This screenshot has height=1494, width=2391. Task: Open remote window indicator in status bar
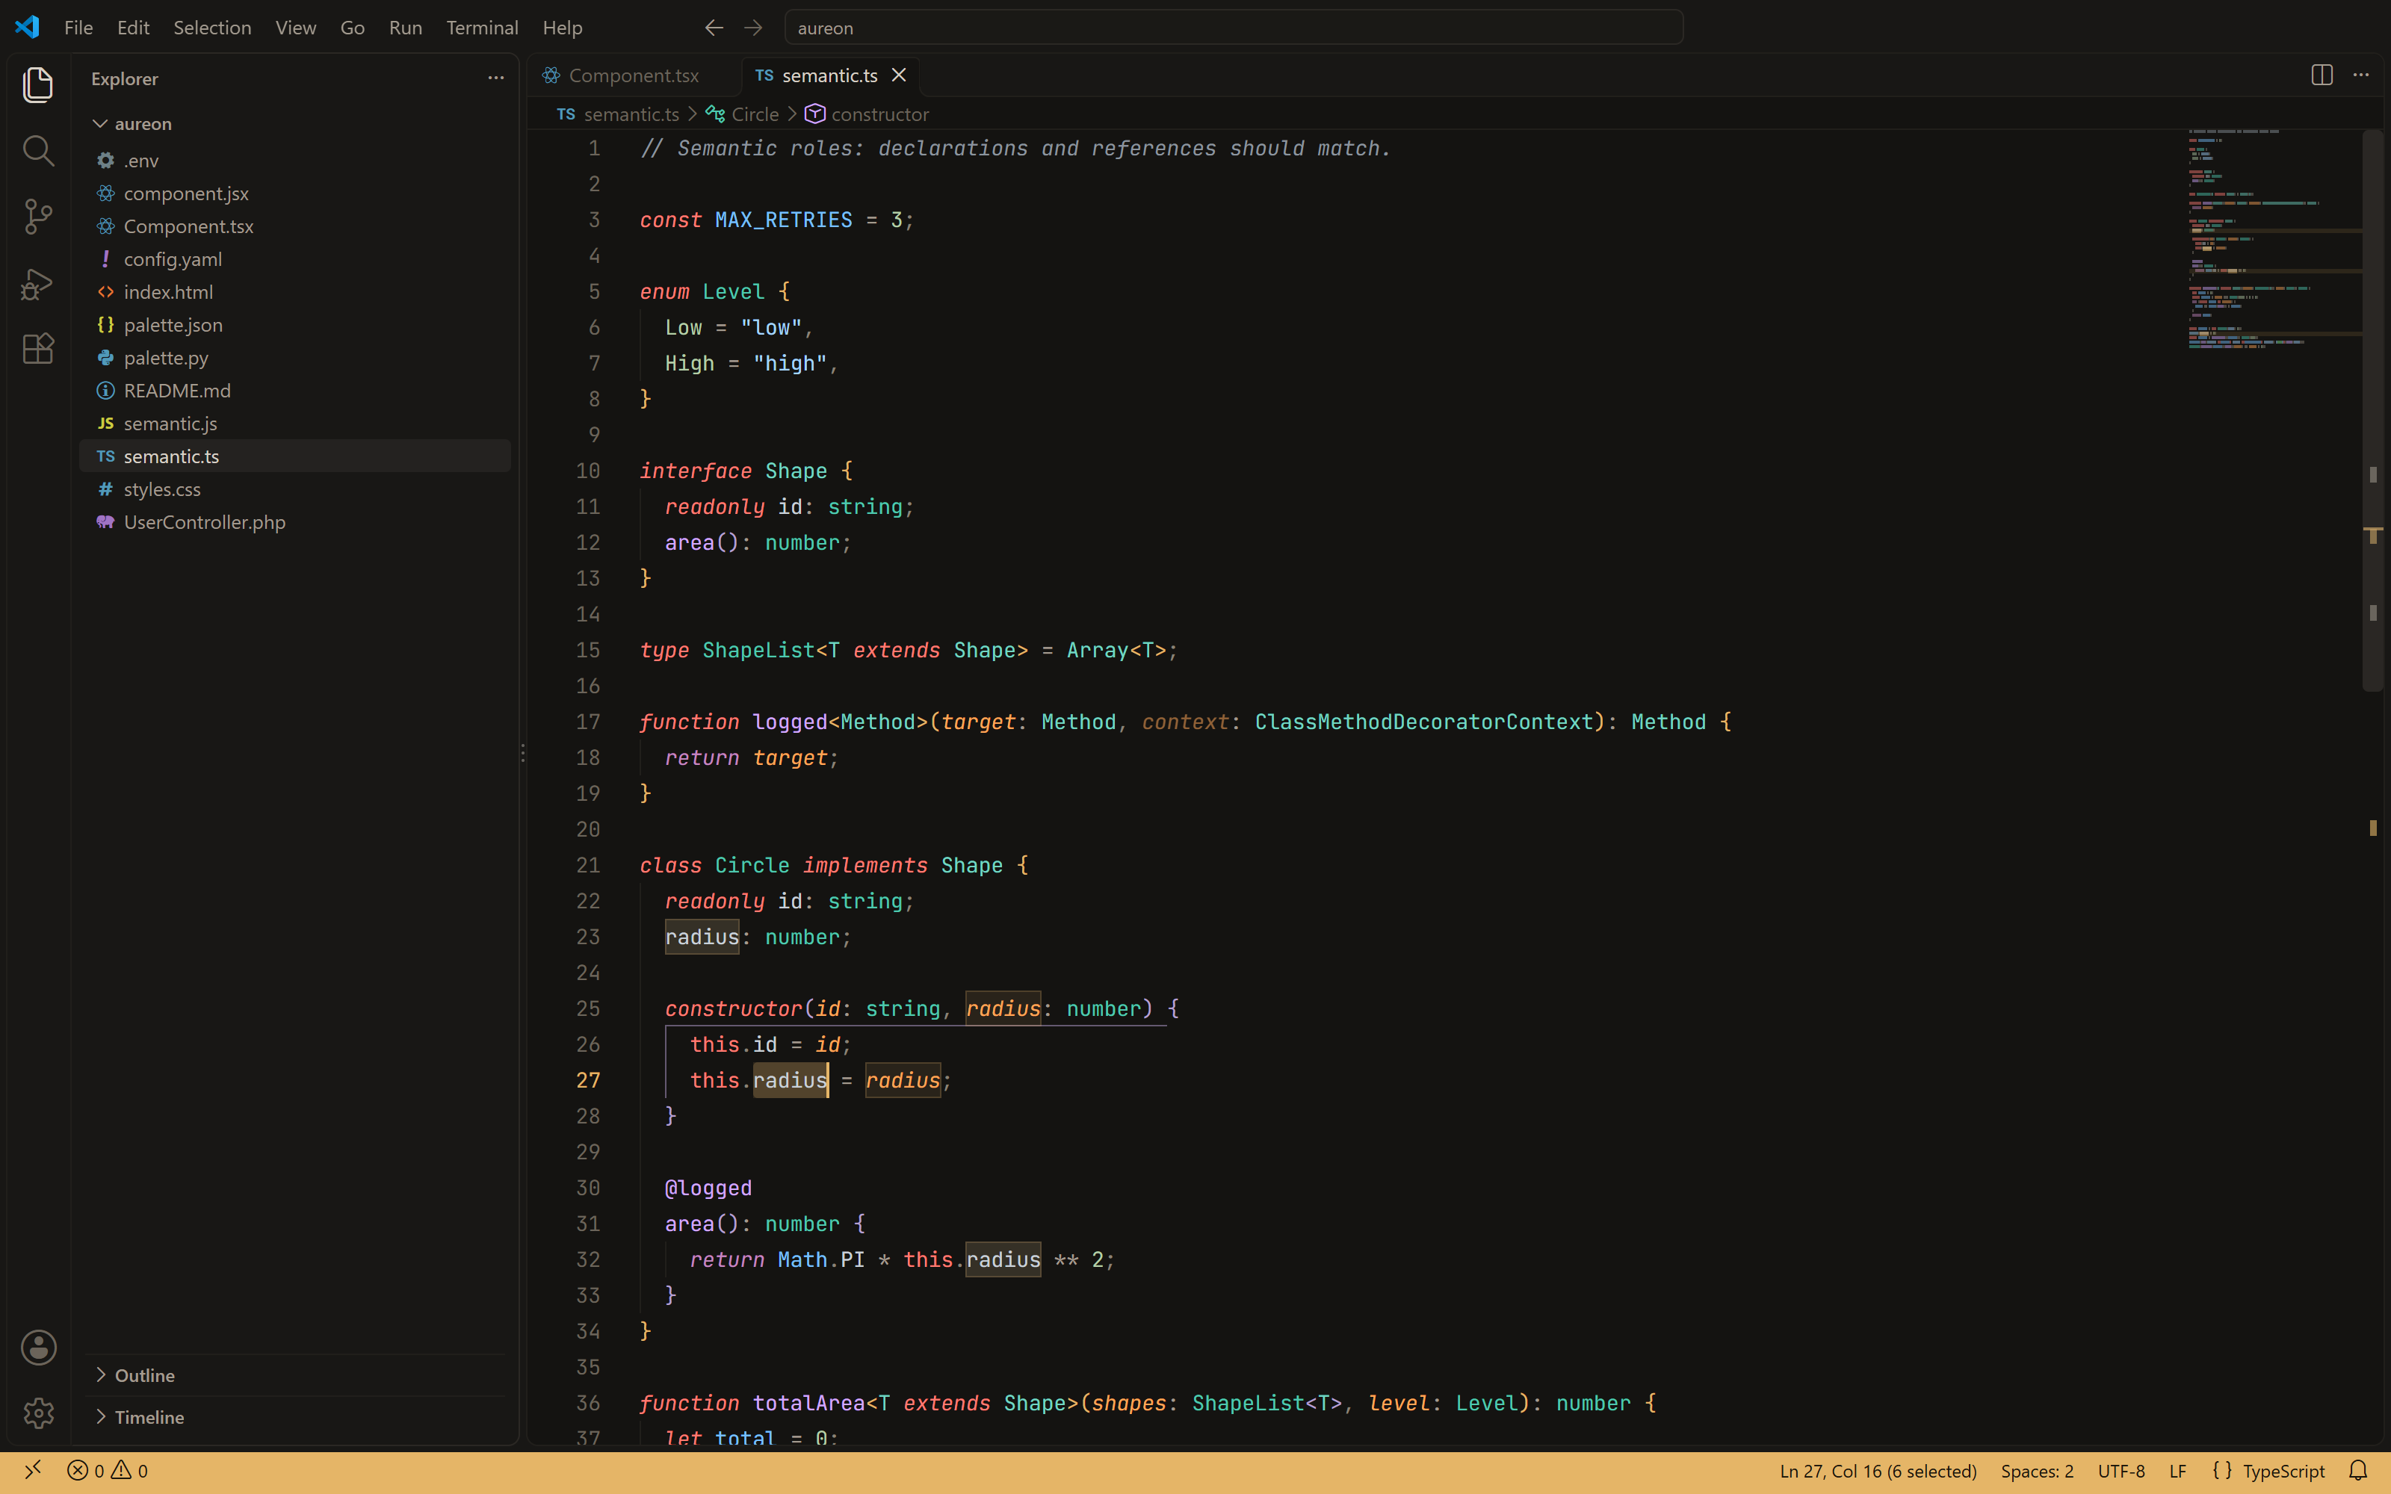pyautogui.click(x=33, y=1472)
